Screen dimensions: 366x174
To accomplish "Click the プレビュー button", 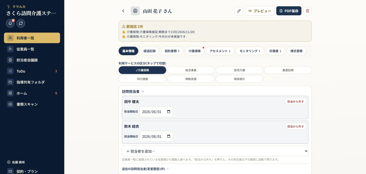I will (x=260, y=11).
